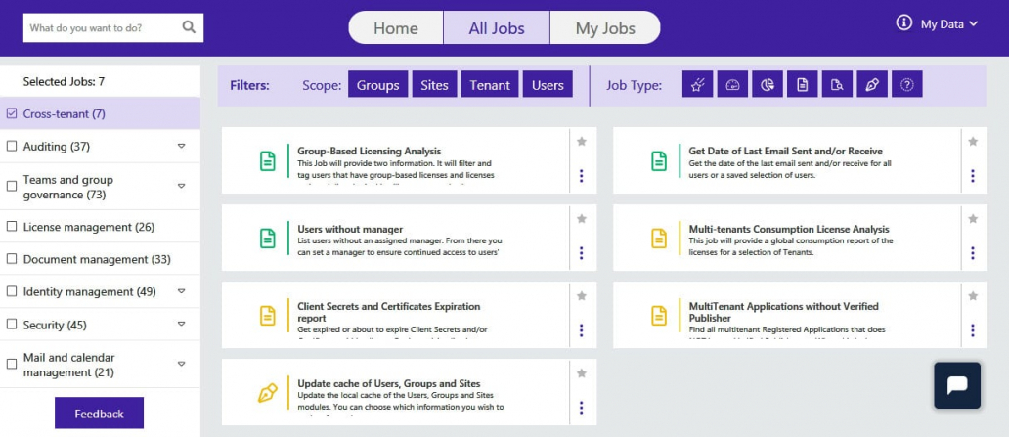Favorite Multi-tenants Consumption License Analysis job

click(972, 219)
